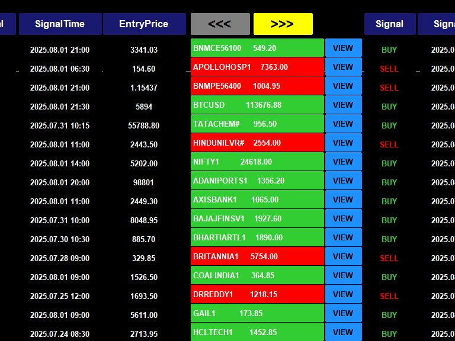
Task: Click signal time 2025.07.24 08:30
Action: click(x=60, y=334)
